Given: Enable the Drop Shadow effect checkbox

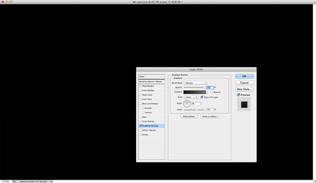Looking at the screenshot, I should (141, 86).
